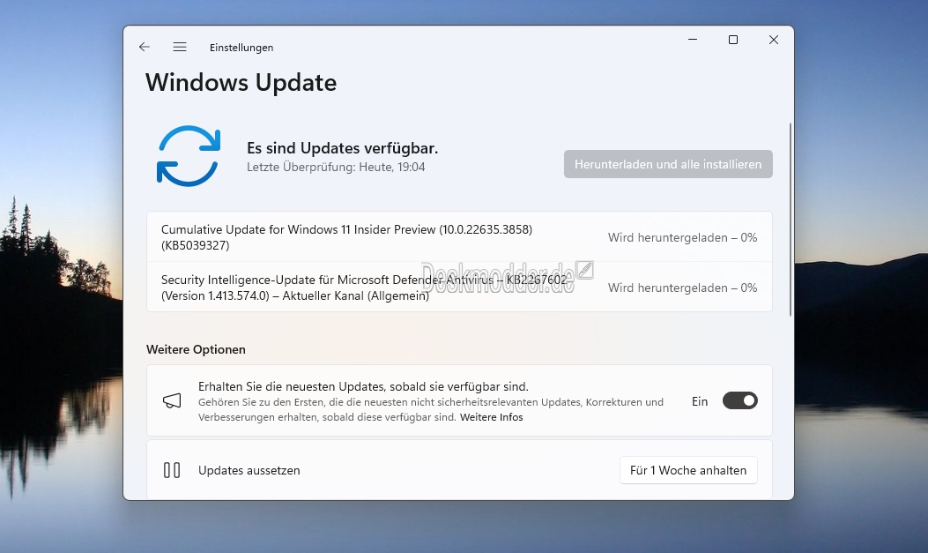928x553 pixels.
Task: Click Es sind Updates verfügbar status text
Action: tap(342, 148)
